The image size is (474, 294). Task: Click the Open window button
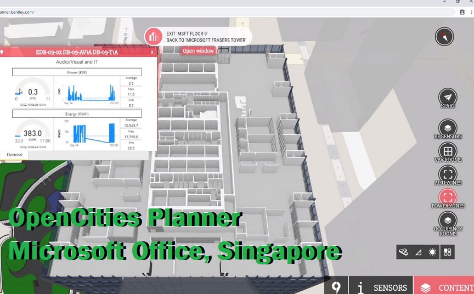pos(198,51)
